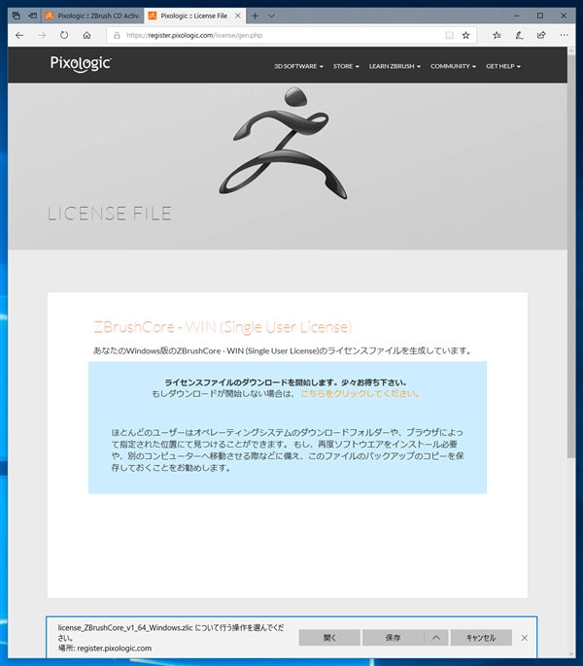This screenshot has height=666, width=583.
Task: Click the padlock site security icon
Action: click(117, 35)
